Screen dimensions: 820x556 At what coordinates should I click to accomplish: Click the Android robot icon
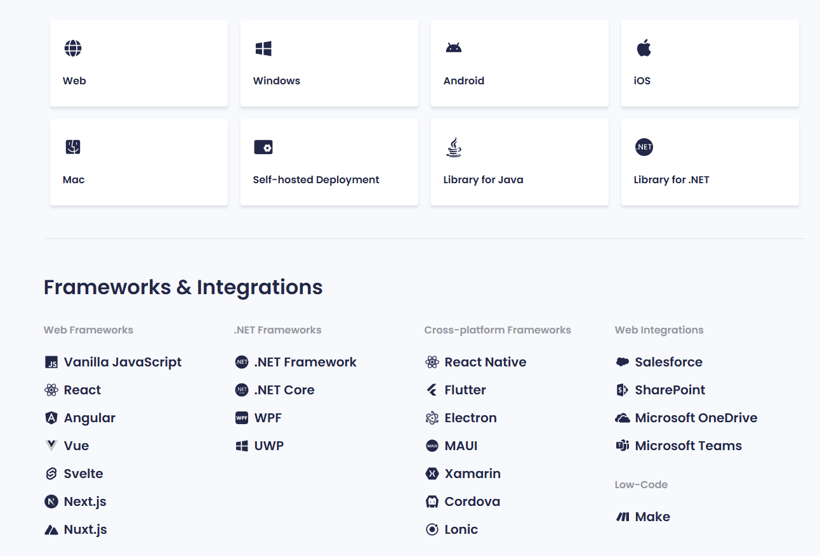click(454, 48)
